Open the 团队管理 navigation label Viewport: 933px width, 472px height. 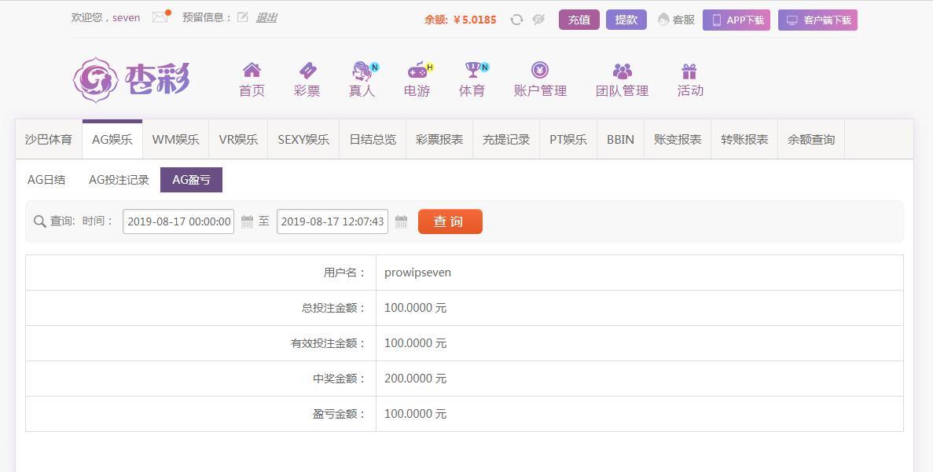[x=623, y=91]
